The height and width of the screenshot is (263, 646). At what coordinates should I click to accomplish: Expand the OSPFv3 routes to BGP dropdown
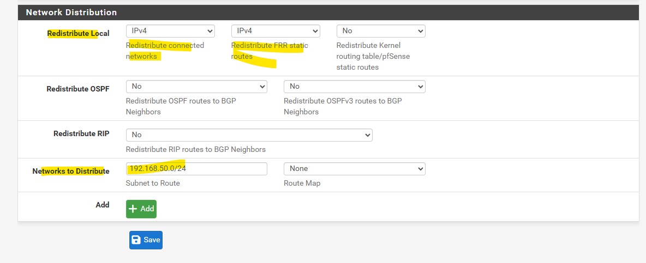[354, 86]
